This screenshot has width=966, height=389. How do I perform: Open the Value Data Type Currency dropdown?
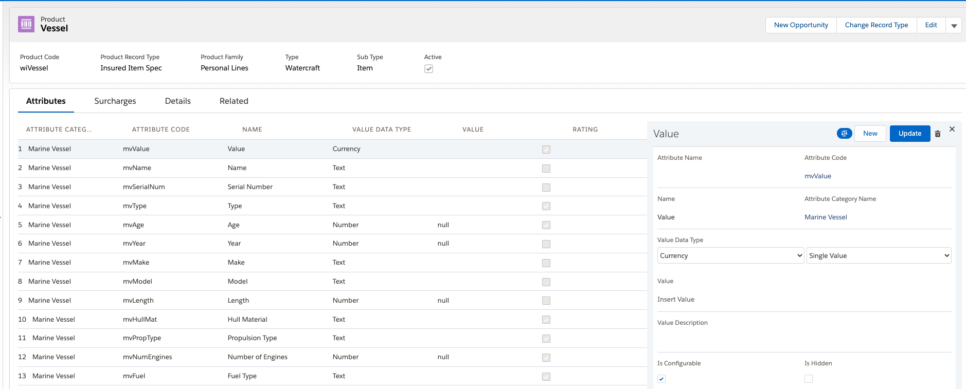coord(730,255)
